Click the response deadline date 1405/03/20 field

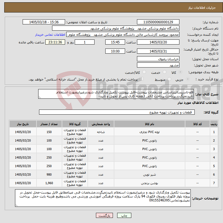pos(158,42)
